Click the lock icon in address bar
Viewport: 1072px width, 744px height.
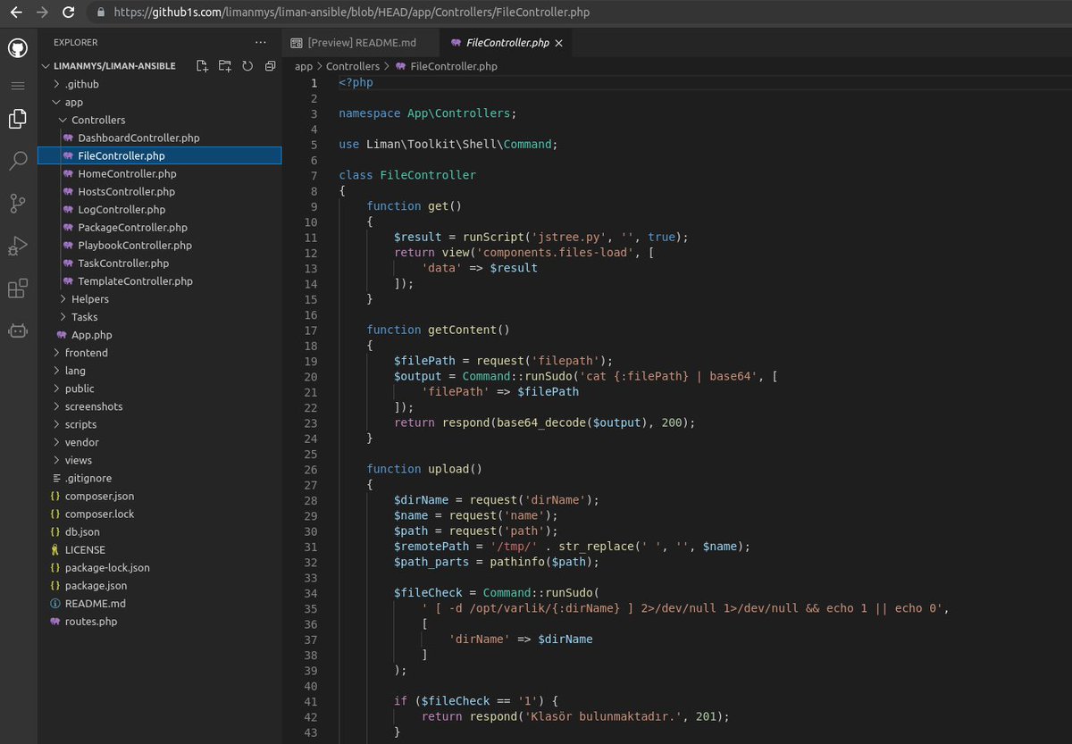click(100, 13)
